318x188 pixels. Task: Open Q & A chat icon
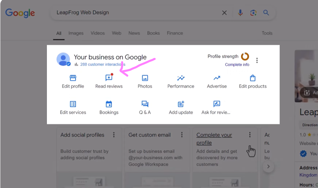coord(145,104)
